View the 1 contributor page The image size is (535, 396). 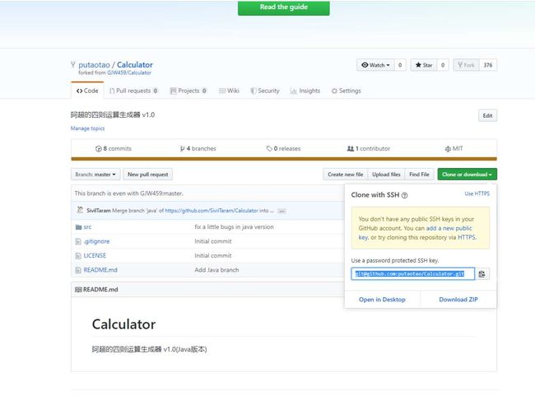(369, 148)
